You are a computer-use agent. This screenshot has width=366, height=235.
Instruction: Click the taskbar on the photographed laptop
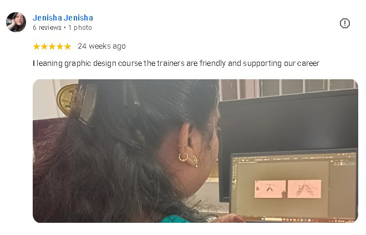[x=294, y=220]
